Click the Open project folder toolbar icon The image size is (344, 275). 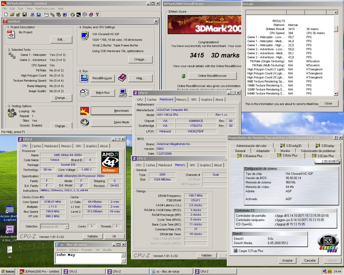coord(12,15)
